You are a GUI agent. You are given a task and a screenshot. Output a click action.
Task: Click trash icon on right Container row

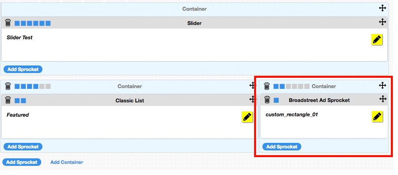point(267,86)
